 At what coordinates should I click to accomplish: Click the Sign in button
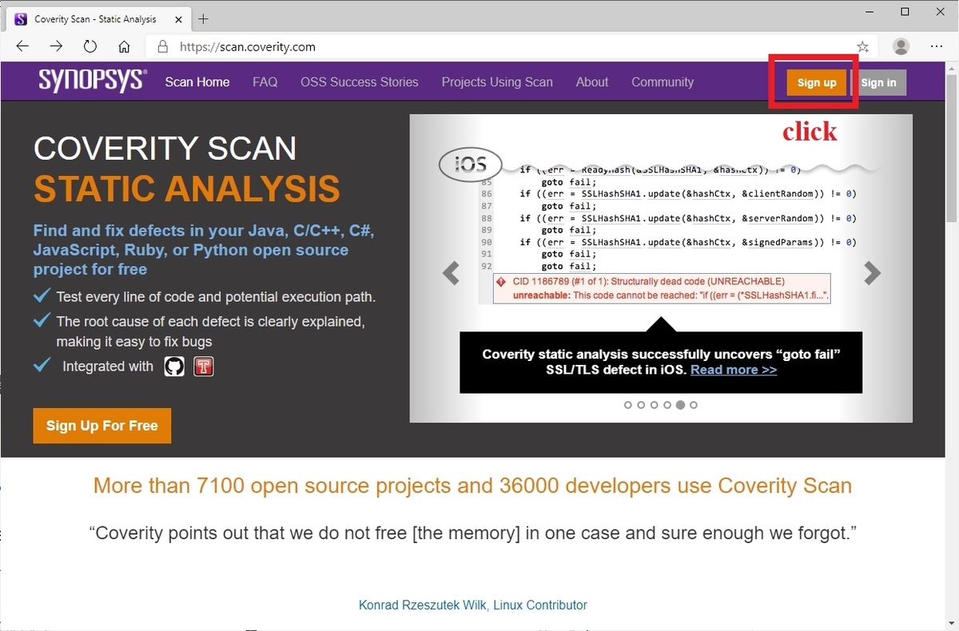pos(879,83)
